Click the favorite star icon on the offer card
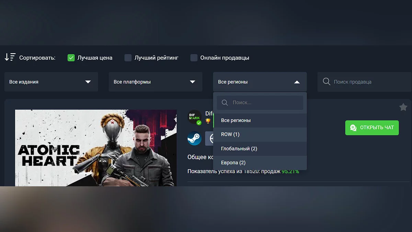The width and height of the screenshot is (412, 232). (403, 108)
